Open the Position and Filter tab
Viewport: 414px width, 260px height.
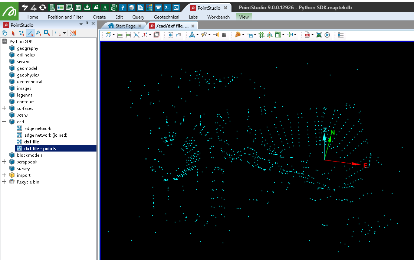[x=66, y=17]
